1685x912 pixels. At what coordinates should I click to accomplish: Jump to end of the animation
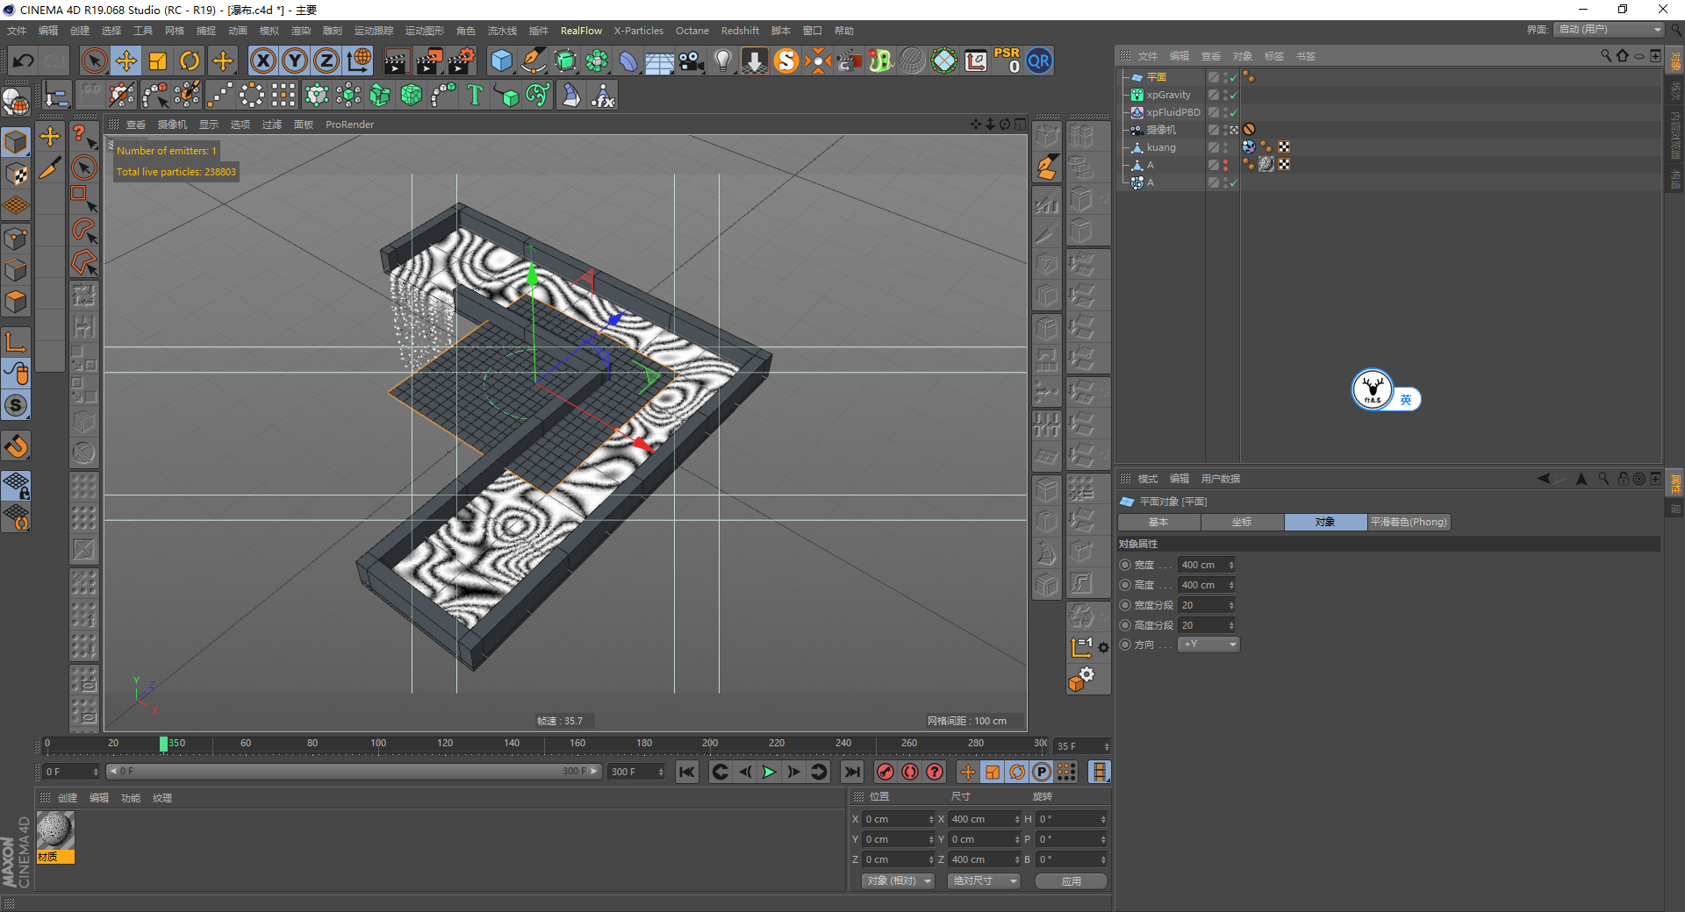click(x=851, y=772)
